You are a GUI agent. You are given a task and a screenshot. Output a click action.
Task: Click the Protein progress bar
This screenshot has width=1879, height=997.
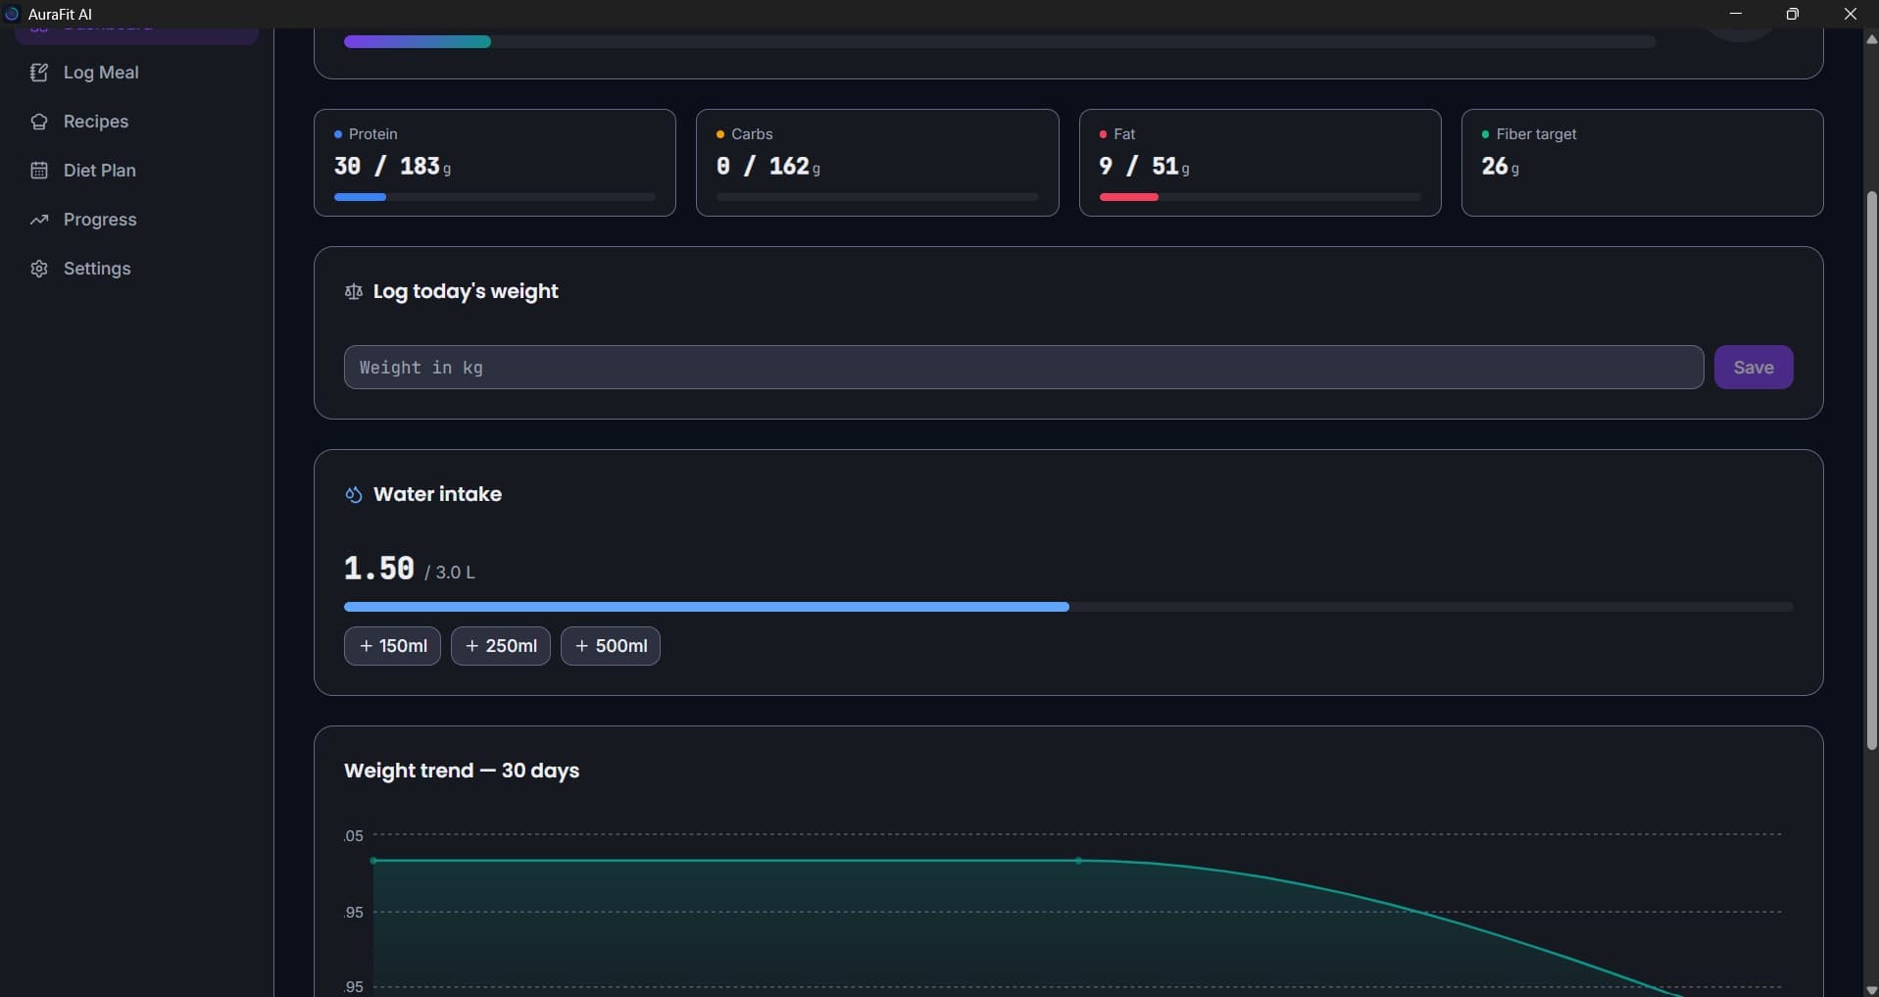pyautogui.click(x=495, y=197)
